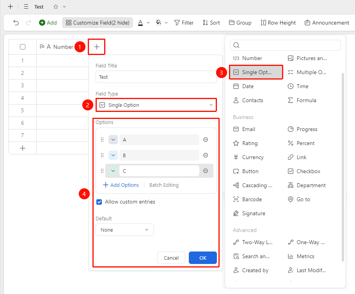Open the Group tool
This screenshot has height=294, width=355.
tap(240, 23)
